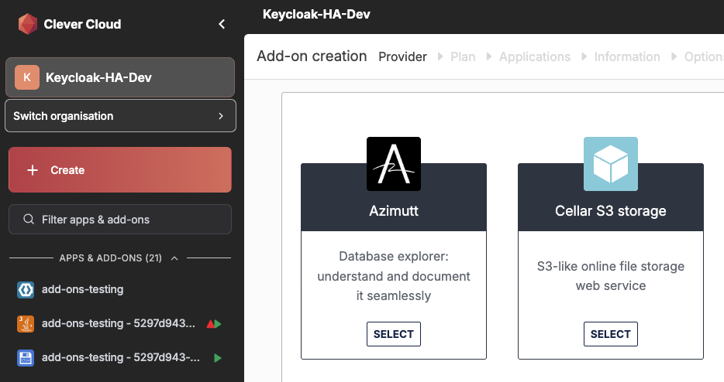The height and width of the screenshot is (382, 724).
Task: Click the Azimutt logo
Action: (x=394, y=164)
